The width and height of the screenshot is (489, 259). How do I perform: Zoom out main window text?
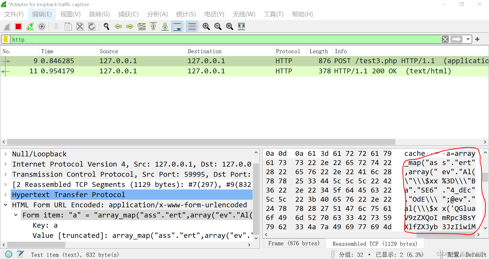coord(218,26)
